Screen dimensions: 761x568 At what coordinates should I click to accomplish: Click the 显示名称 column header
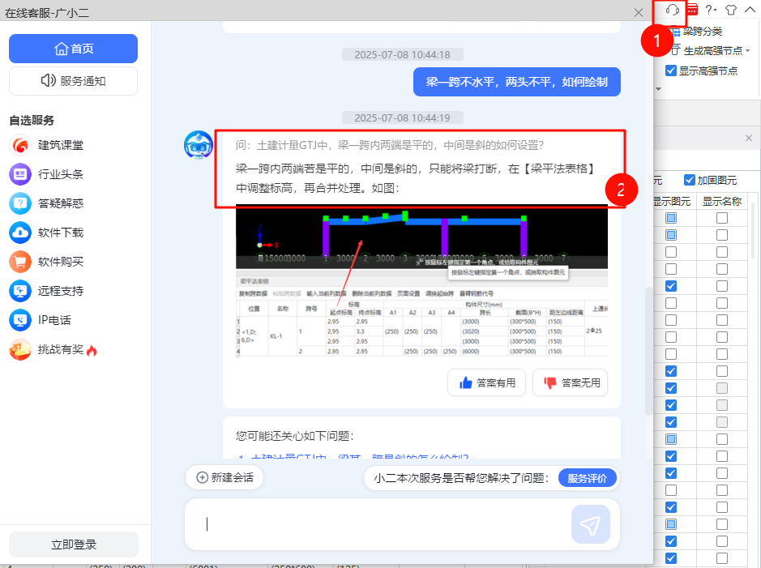722,201
